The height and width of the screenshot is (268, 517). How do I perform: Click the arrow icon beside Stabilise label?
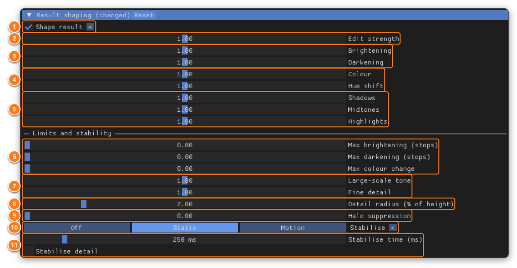click(392, 228)
